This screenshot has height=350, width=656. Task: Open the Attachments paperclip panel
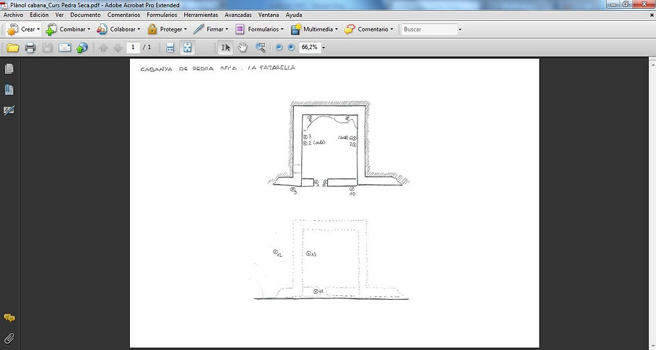9,339
